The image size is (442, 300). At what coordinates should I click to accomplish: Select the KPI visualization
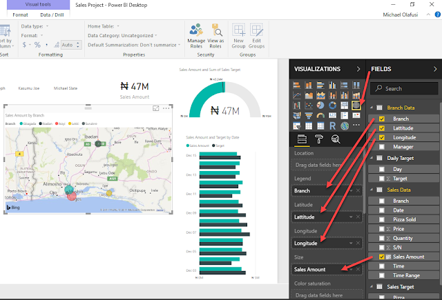tap(356, 116)
